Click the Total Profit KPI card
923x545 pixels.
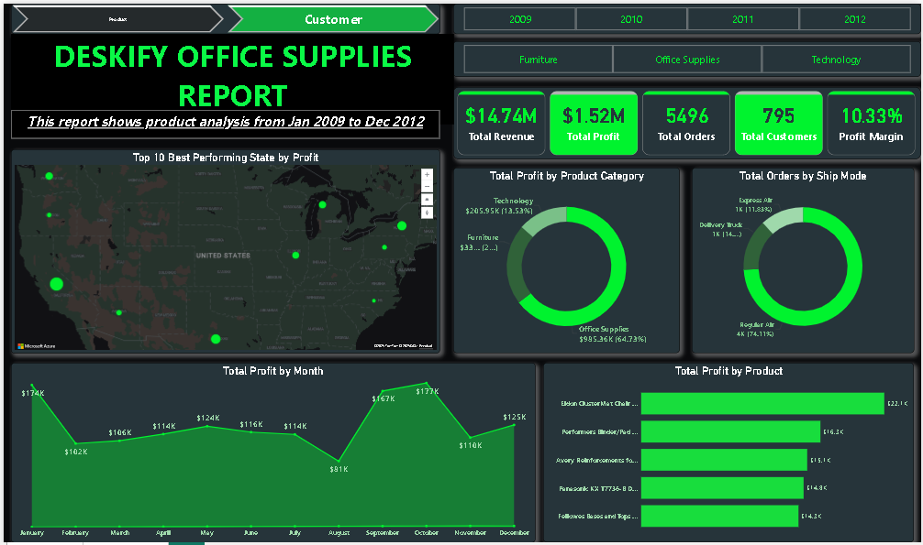[593, 124]
